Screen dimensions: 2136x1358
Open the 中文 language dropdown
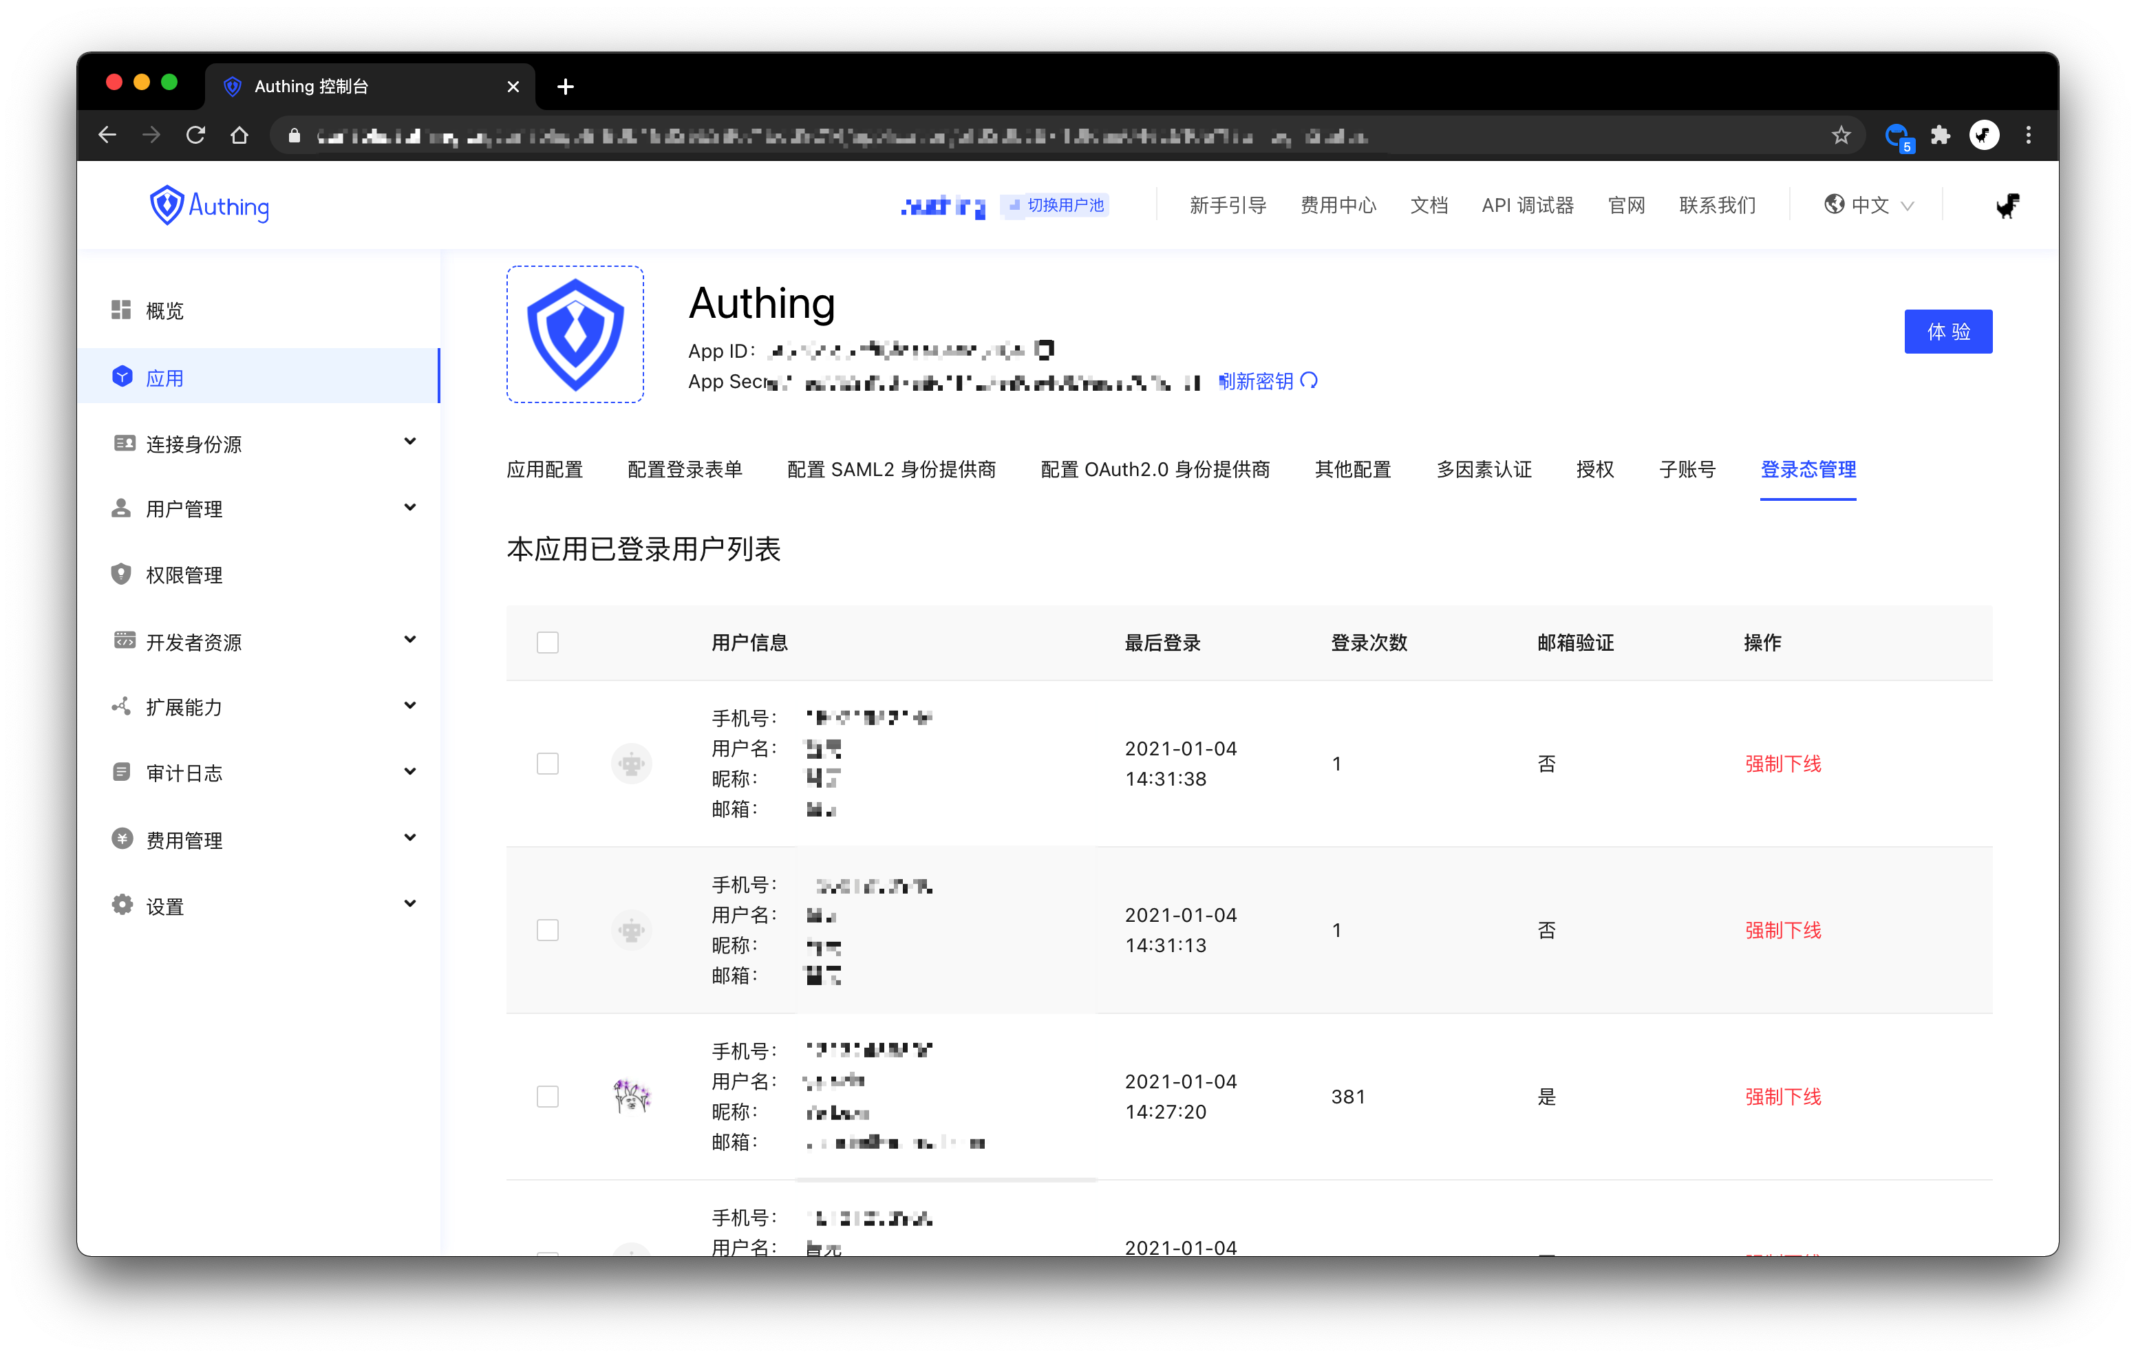(1869, 205)
